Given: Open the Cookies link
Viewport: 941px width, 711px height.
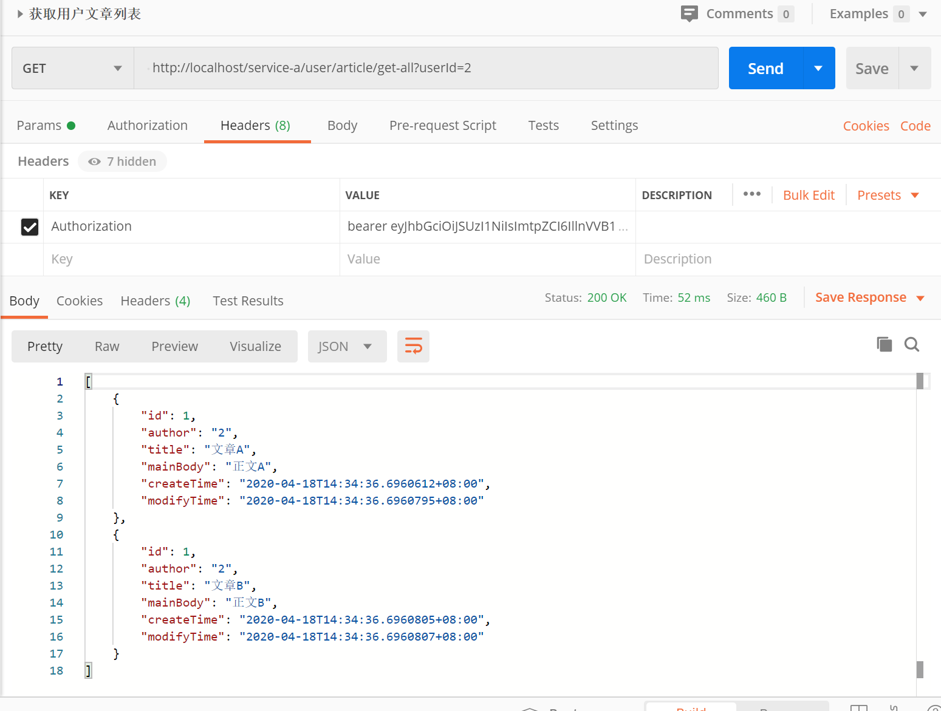Looking at the screenshot, I should (x=866, y=126).
